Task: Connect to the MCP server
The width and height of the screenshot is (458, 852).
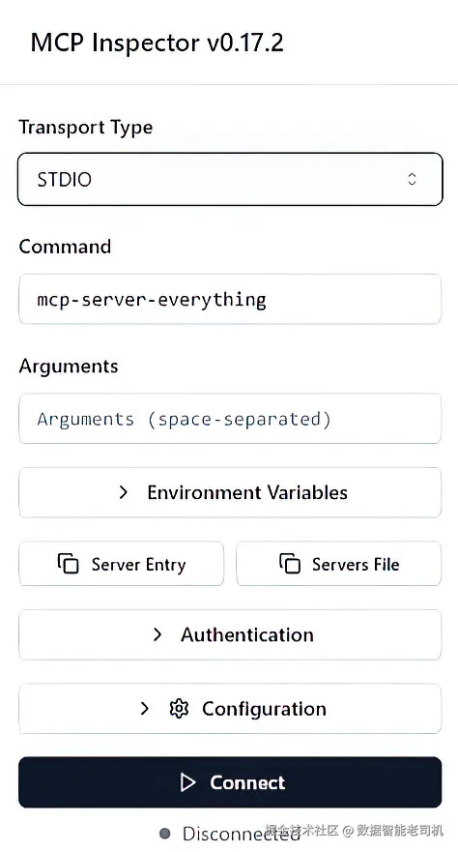Action: [230, 782]
